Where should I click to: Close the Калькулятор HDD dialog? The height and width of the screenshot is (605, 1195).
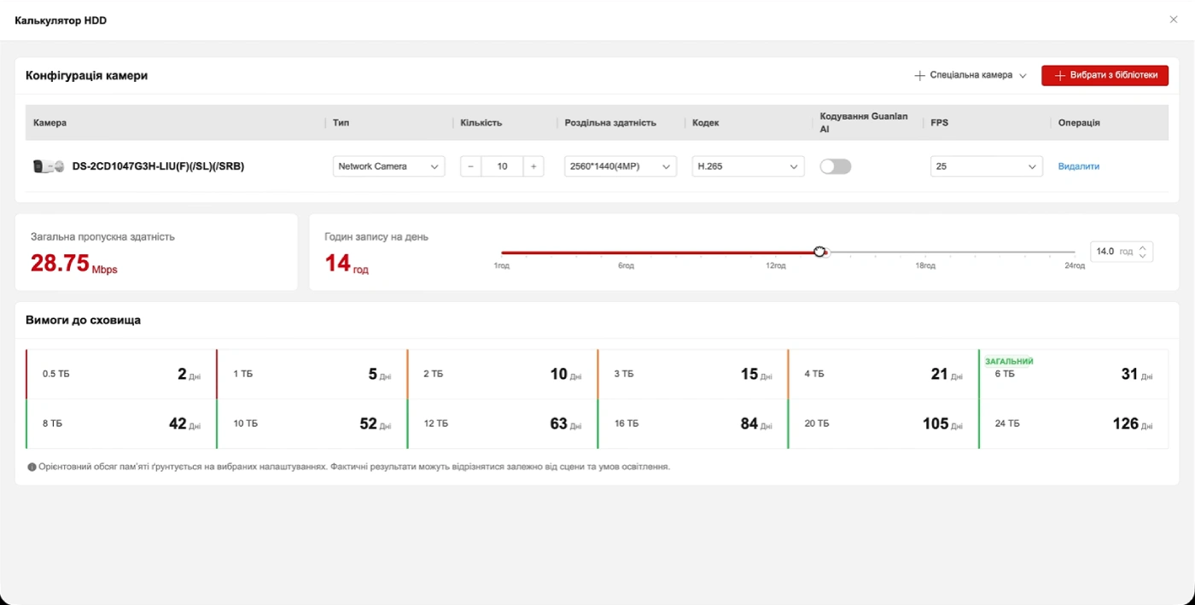point(1173,20)
